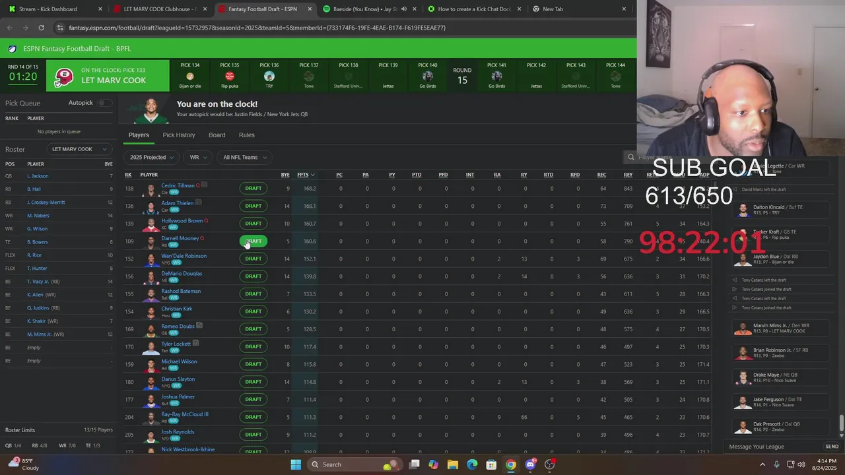Switch to the Players tab
The width and height of the screenshot is (845, 475).
tap(139, 135)
